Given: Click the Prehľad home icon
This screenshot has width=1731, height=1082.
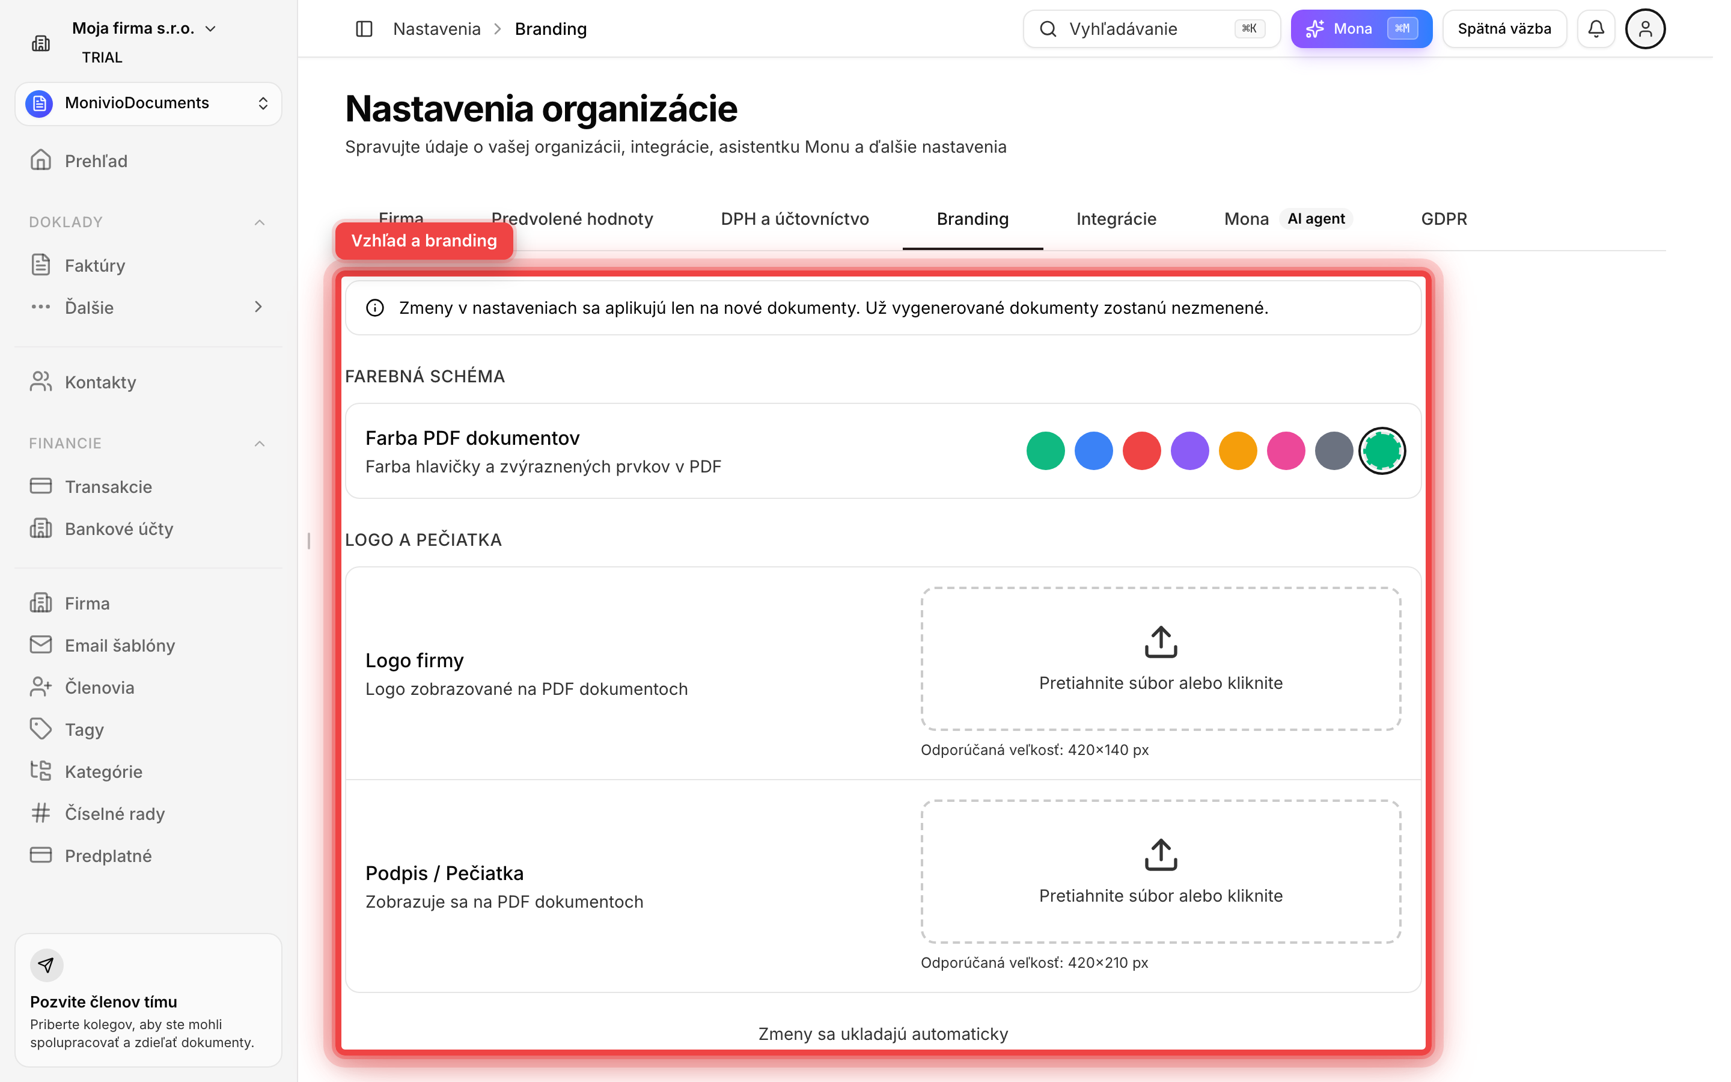Looking at the screenshot, I should click(x=41, y=160).
